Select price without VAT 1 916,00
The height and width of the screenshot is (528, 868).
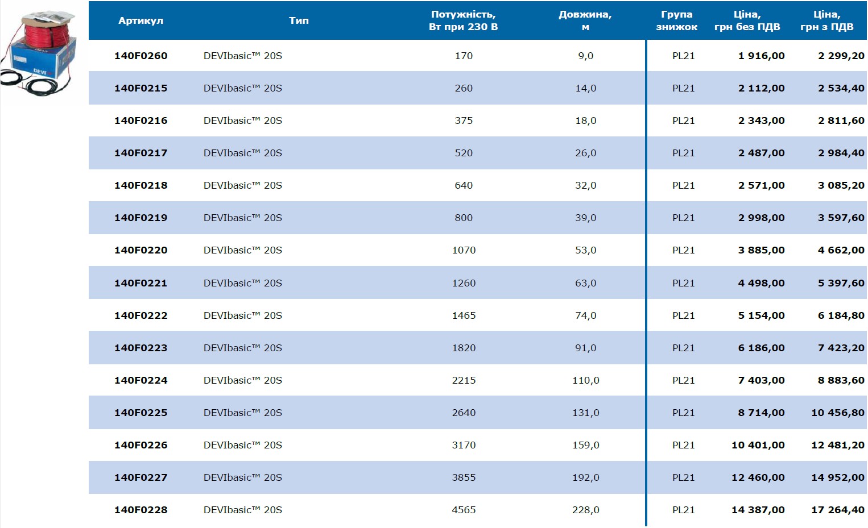pos(761,56)
